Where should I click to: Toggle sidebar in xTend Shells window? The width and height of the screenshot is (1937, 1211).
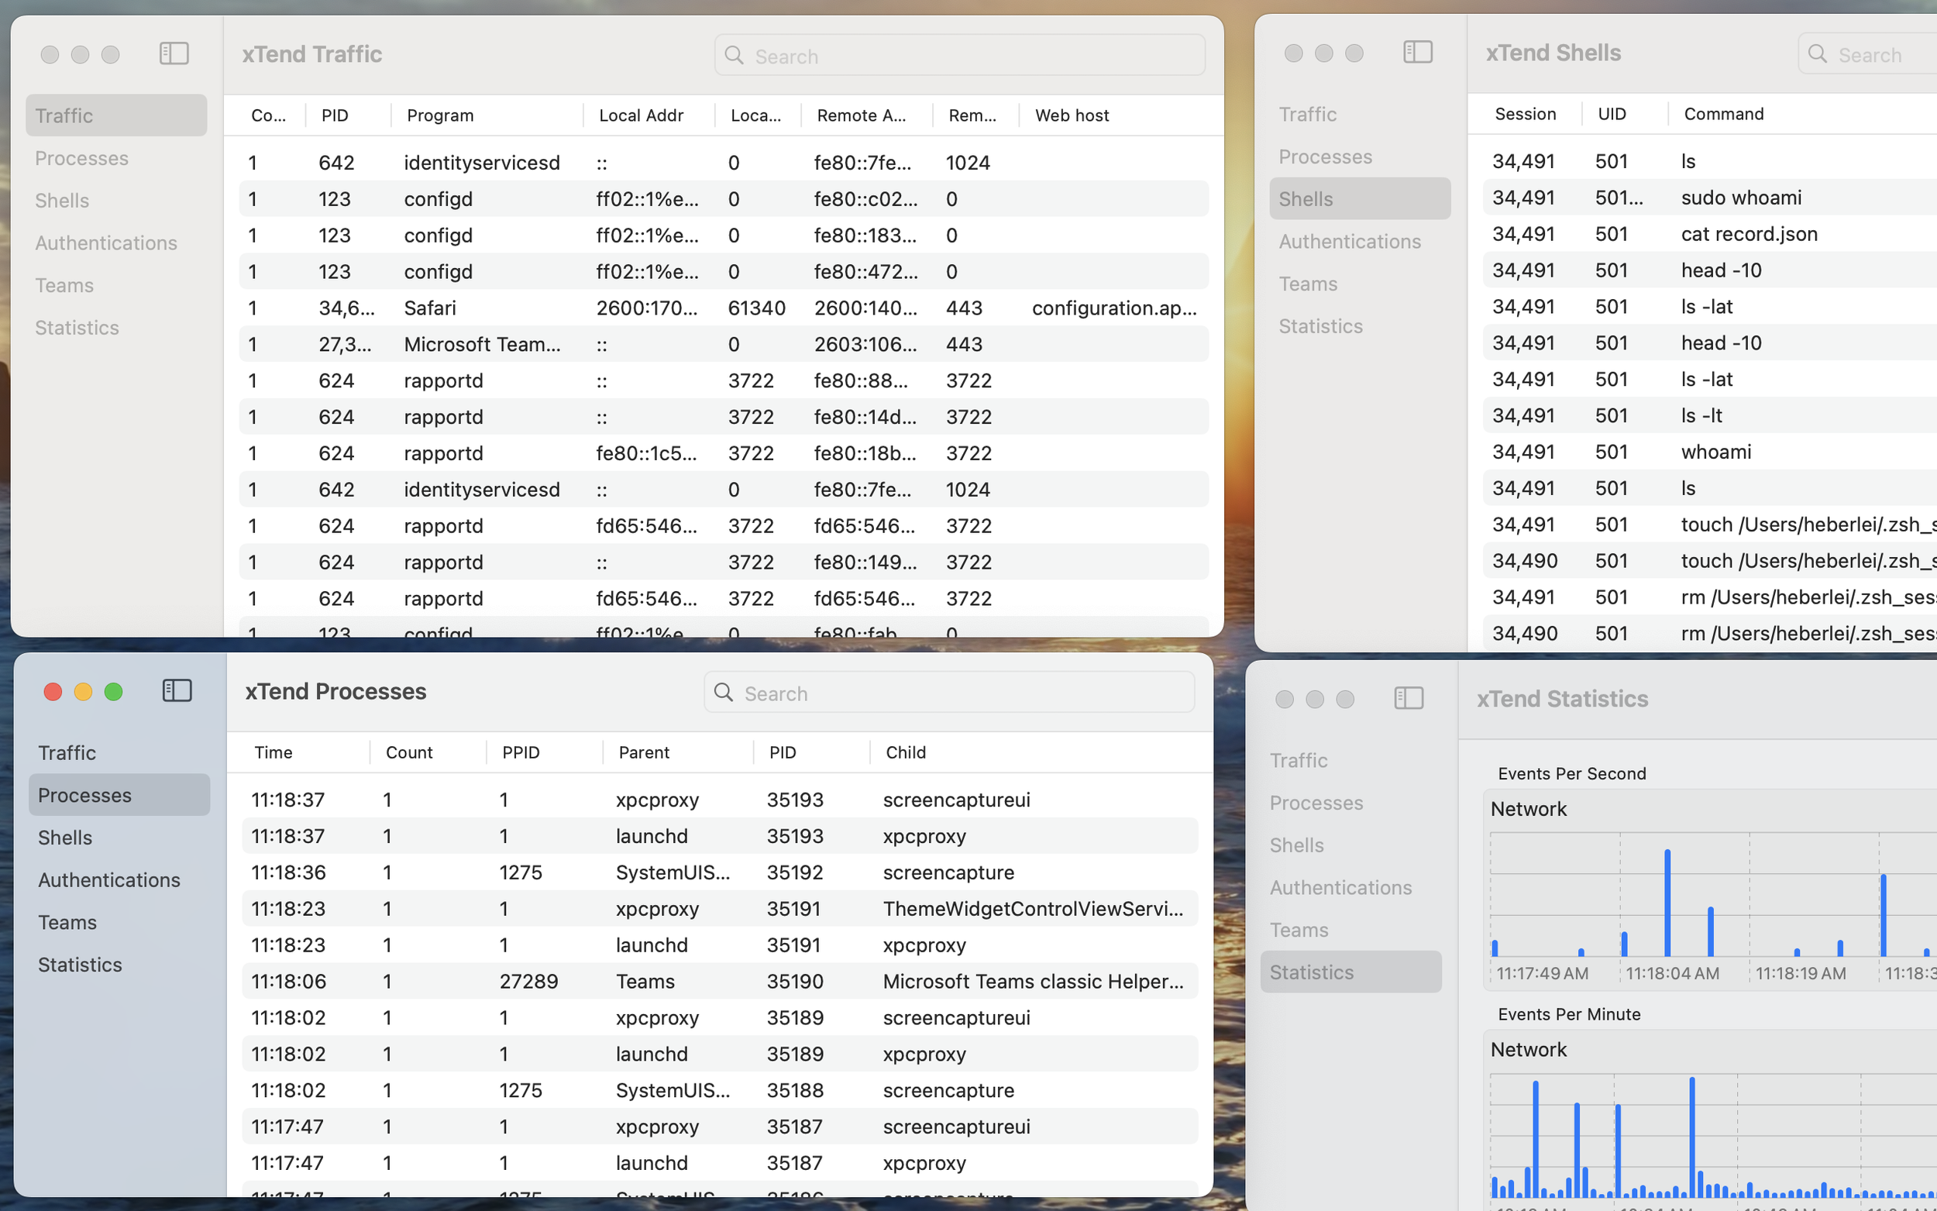1417,52
